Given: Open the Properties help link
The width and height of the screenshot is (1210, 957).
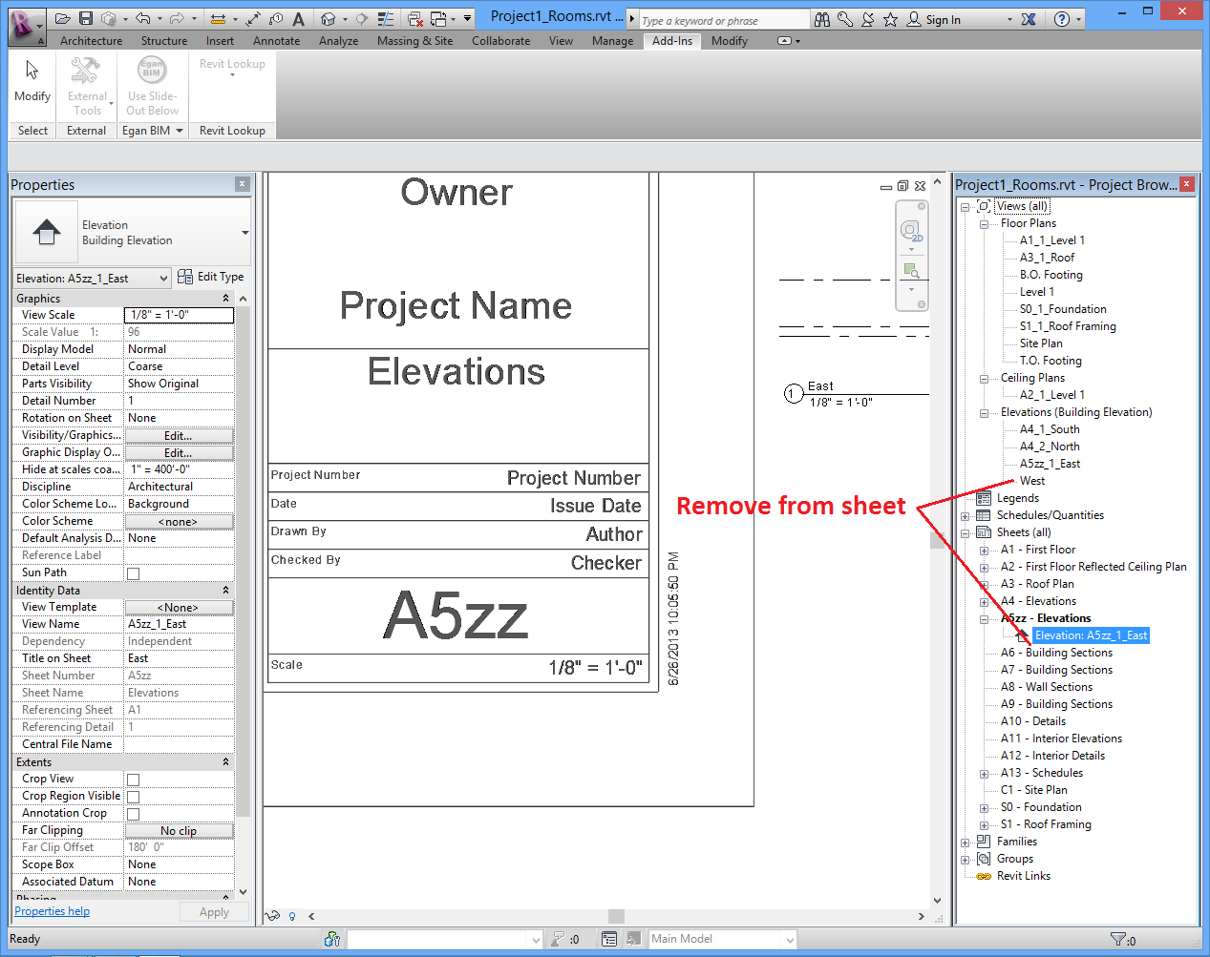Looking at the screenshot, I should (x=52, y=911).
